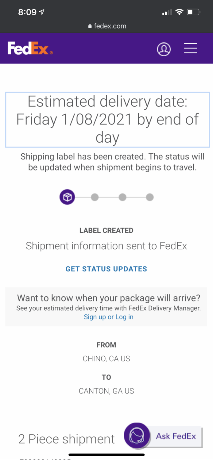Click GET STATUS UPDATES link
The width and height of the screenshot is (213, 460).
(x=106, y=269)
